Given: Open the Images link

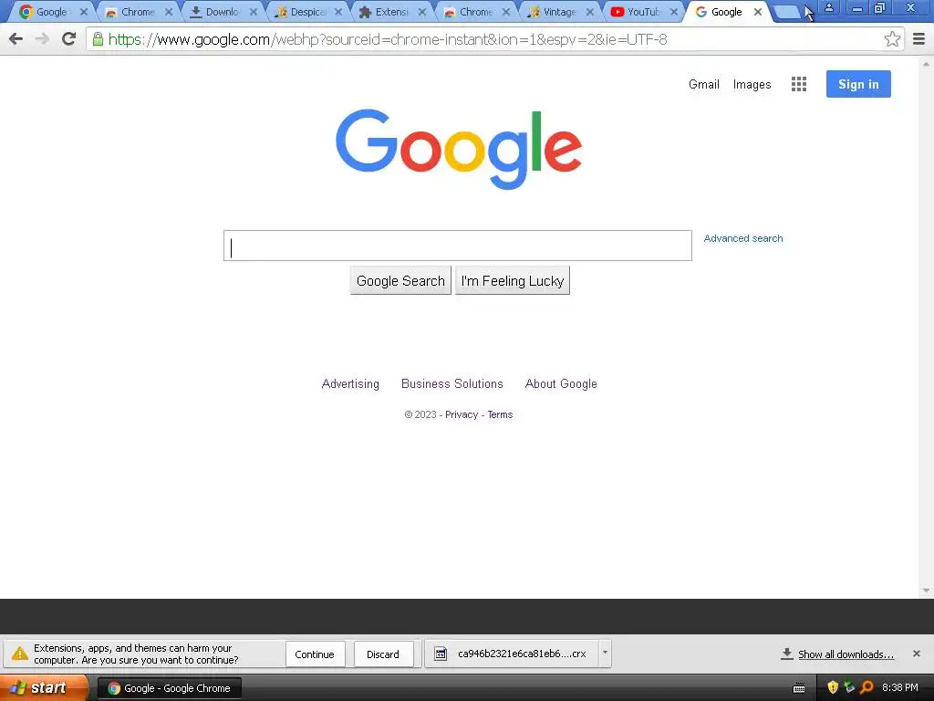Looking at the screenshot, I should pyautogui.click(x=752, y=84).
